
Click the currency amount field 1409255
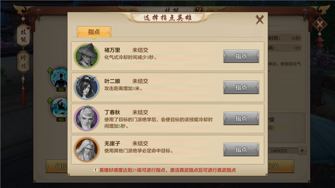(282, 151)
